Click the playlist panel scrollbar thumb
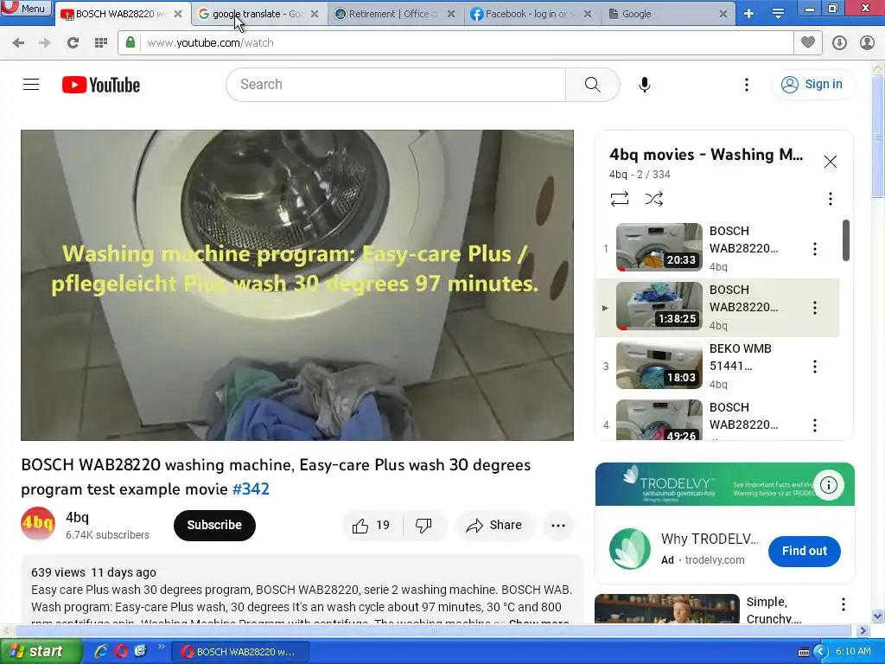885x664 pixels. [x=845, y=240]
